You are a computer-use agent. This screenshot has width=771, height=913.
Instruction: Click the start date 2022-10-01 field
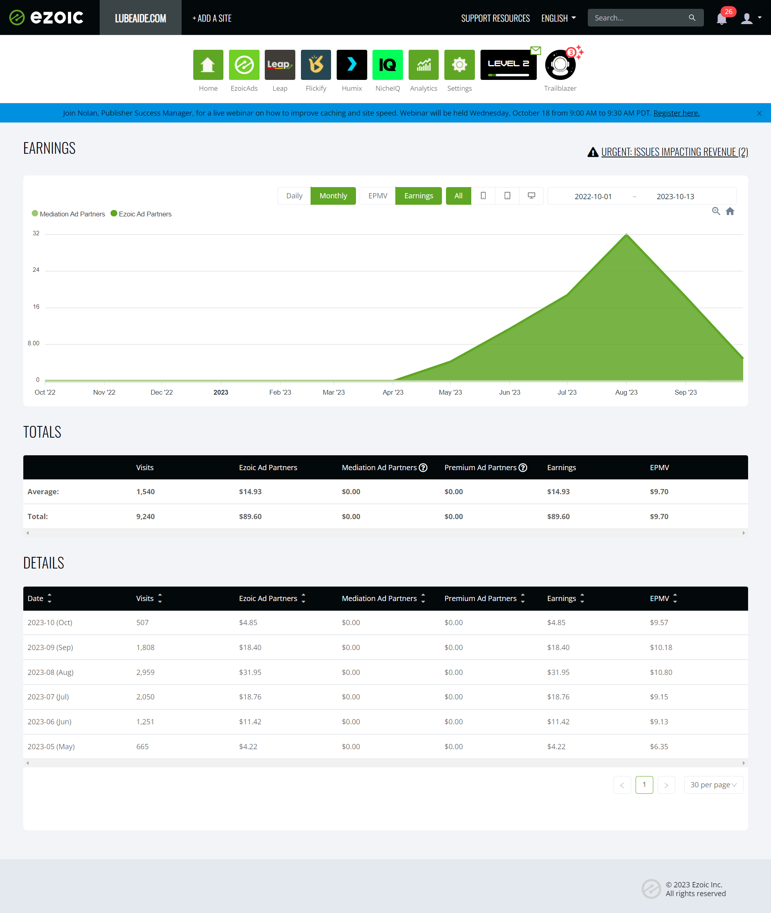point(593,197)
